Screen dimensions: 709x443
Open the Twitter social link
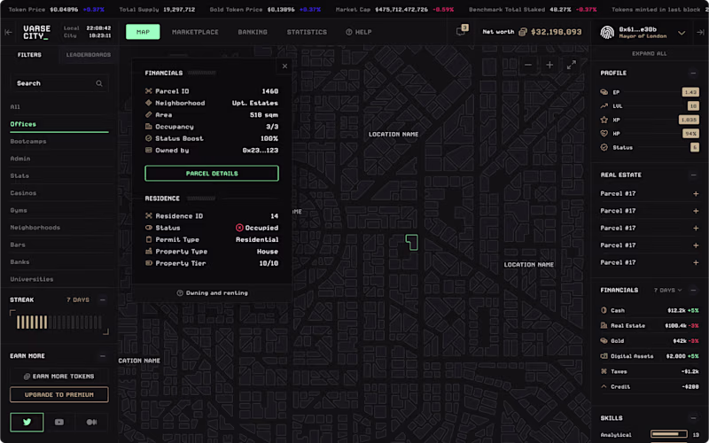pos(27,422)
